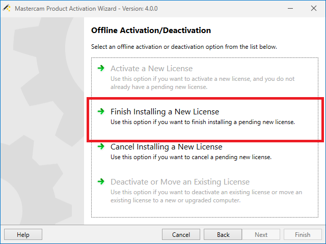Viewport: 326px width, 244px height.
Task: Choose Cancel Installing a New License option
Action: click(x=166, y=147)
